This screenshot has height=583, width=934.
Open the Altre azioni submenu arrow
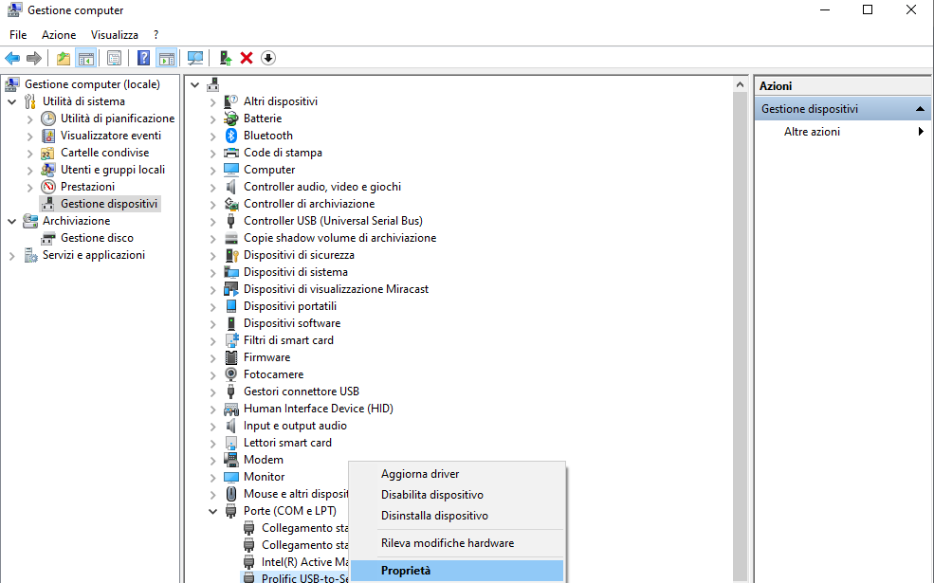[x=921, y=132]
